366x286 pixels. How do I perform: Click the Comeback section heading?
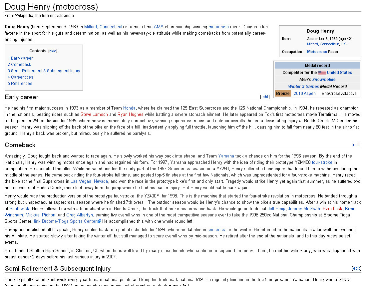pyautogui.click(x=20, y=145)
